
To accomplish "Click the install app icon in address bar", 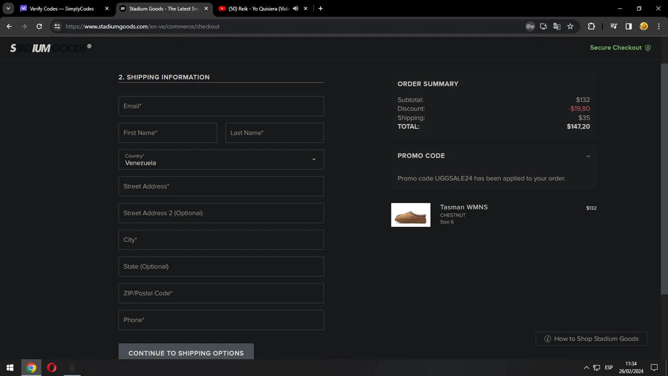I will (543, 26).
